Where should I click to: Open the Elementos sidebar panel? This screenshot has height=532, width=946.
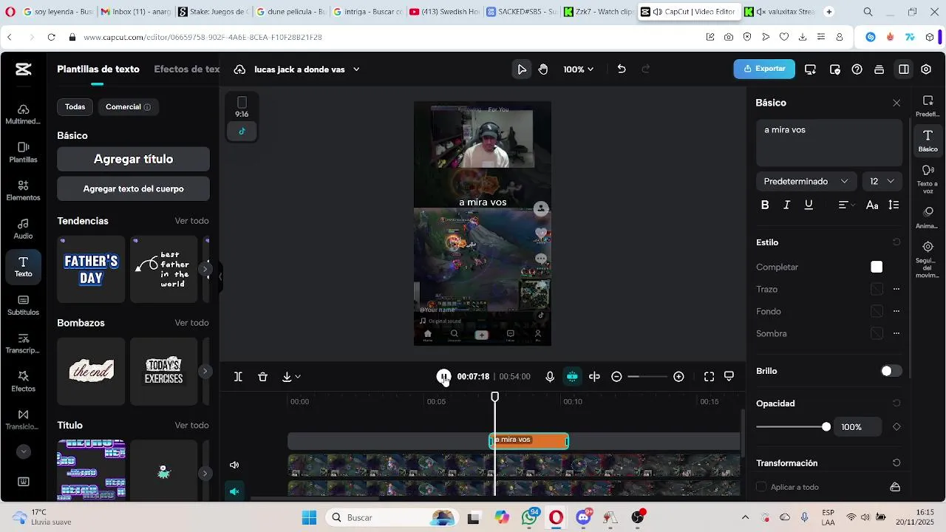[23, 191]
